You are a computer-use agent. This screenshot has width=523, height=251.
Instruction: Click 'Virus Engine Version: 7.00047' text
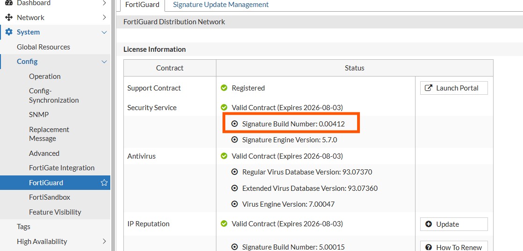[x=288, y=204]
